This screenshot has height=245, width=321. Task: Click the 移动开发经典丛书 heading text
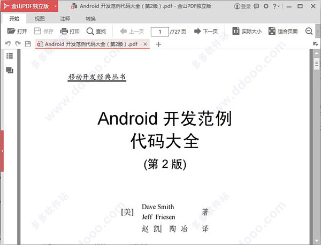click(x=97, y=77)
